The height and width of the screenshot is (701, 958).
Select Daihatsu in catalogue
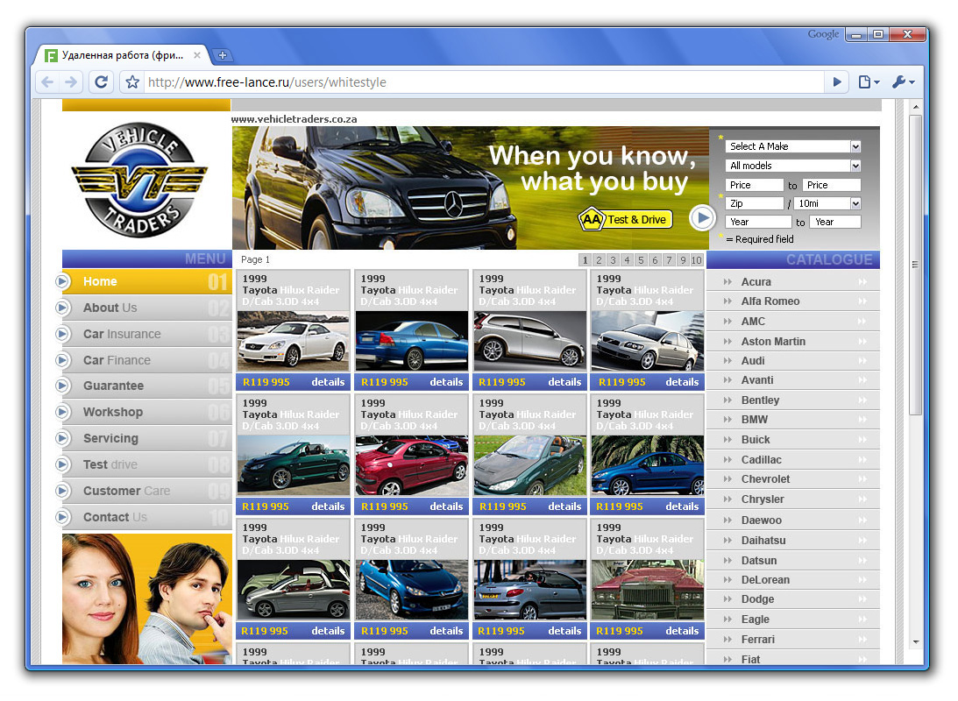(x=763, y=541)
